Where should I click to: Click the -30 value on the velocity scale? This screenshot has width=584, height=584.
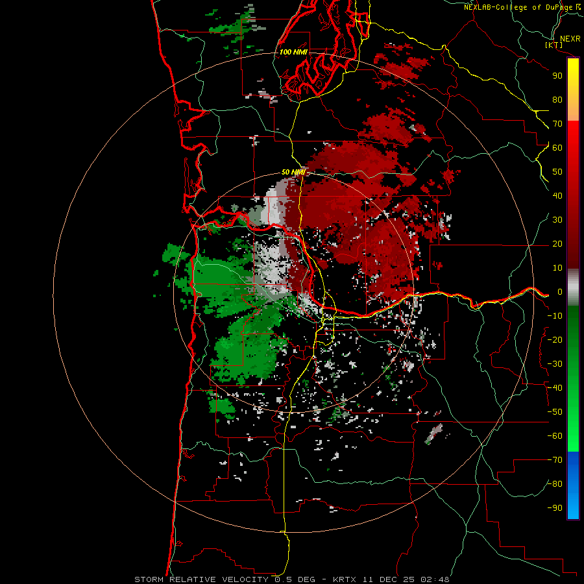click(x=555, y=364)
